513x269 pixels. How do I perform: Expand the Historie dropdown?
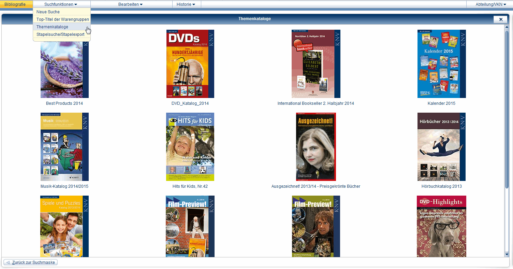coord(186,4)
